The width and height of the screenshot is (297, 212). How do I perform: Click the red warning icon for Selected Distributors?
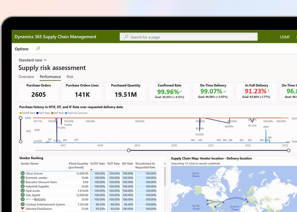click(22, 209)
